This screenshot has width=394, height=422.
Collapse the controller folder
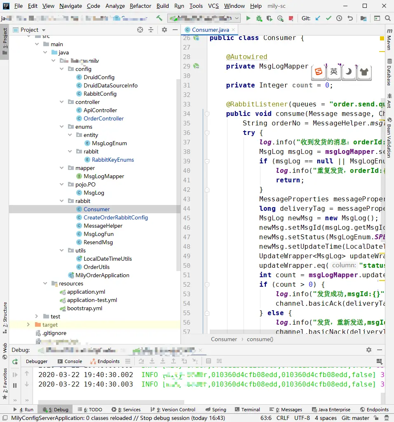[x=61, y=102]
